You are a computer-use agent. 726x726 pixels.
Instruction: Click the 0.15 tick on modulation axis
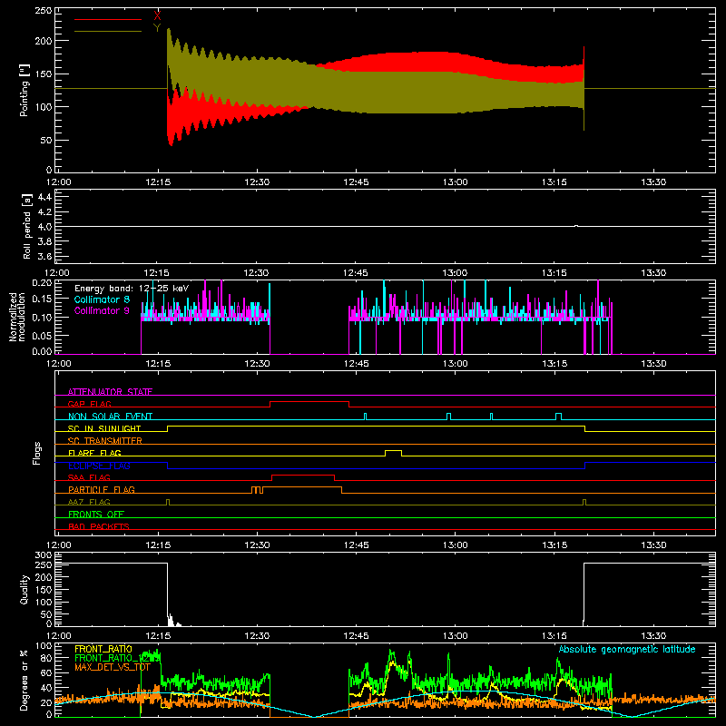point(42,299)
